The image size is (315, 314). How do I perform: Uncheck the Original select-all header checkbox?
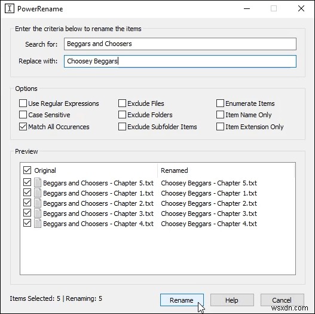(27, 170)
